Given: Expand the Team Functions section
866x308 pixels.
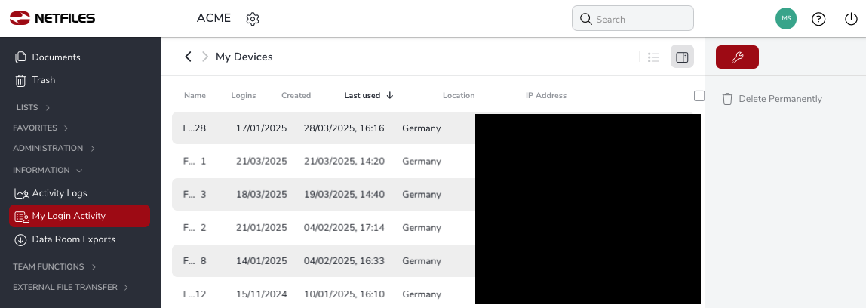Looking at the screenshot, I should click(54, 267).
